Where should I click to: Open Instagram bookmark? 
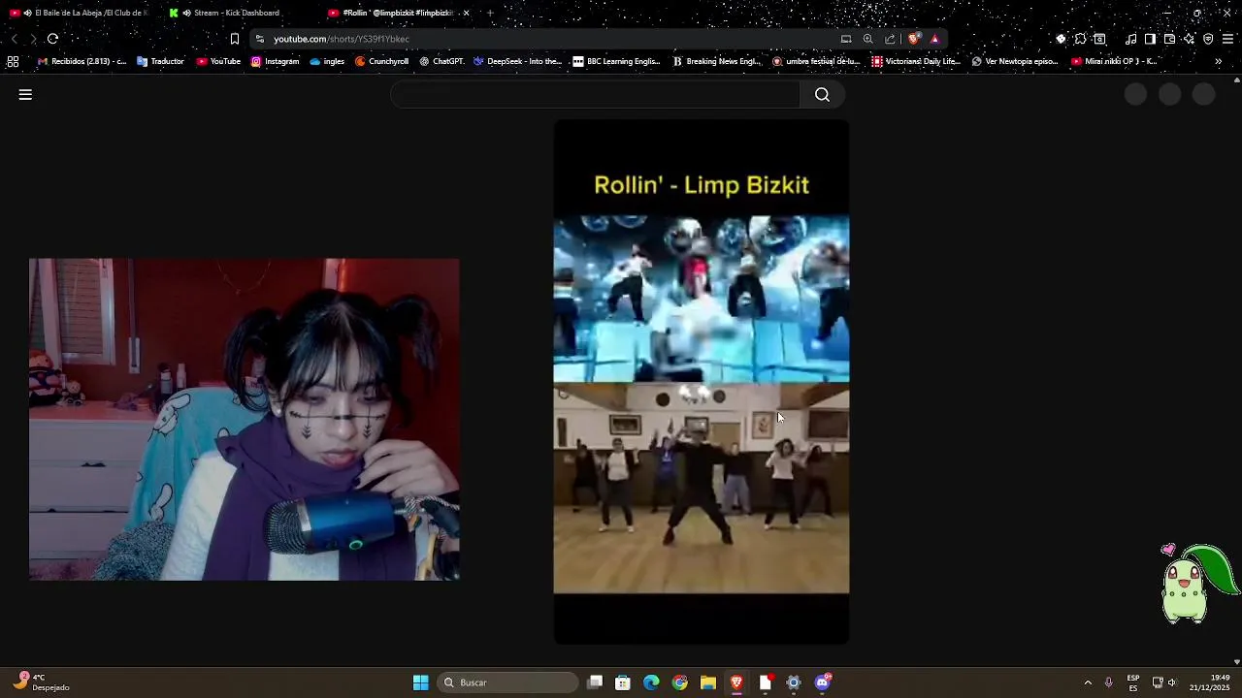275,61
